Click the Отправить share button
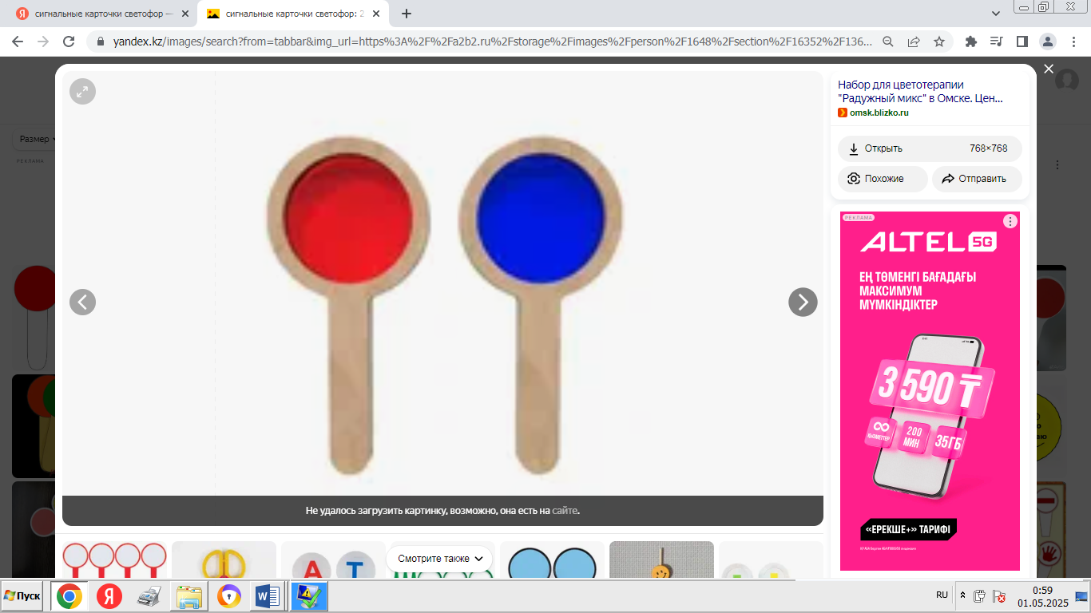This screenshot has width=1091, height=613. pyautogui.click(x=977, y=179)
